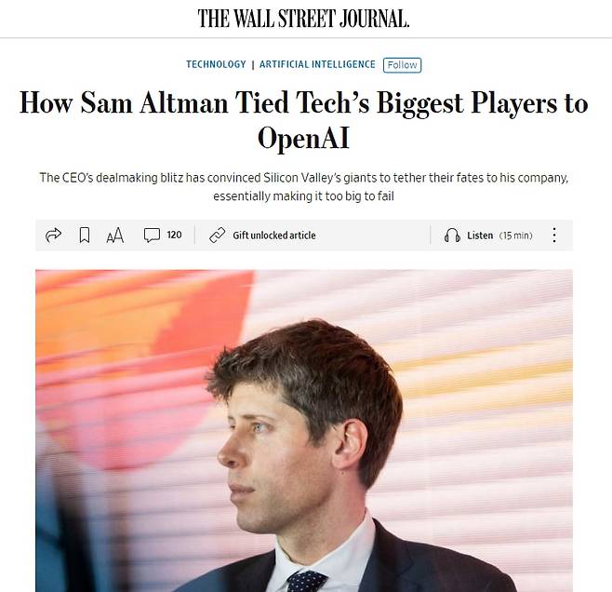Open text size AA control
612x592 pixels.
(x=115, y=236)
